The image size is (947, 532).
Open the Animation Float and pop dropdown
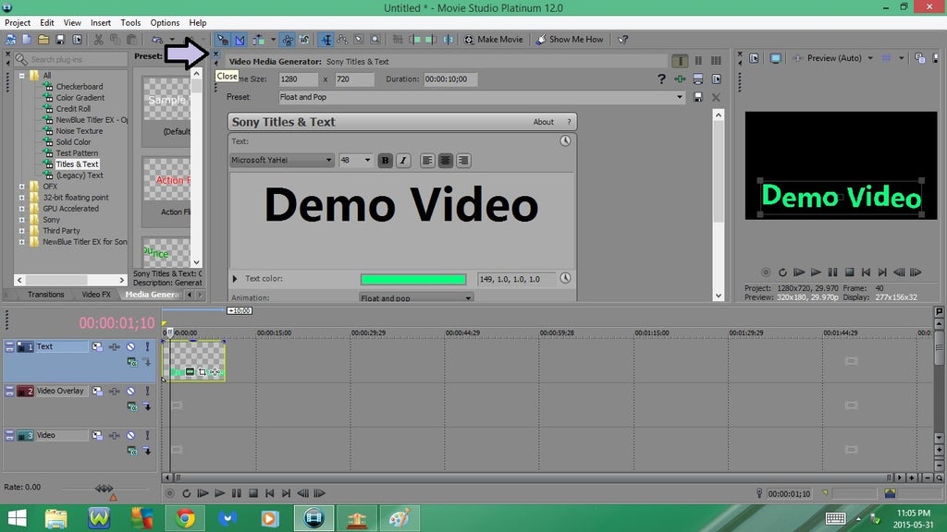pos(468,298)
